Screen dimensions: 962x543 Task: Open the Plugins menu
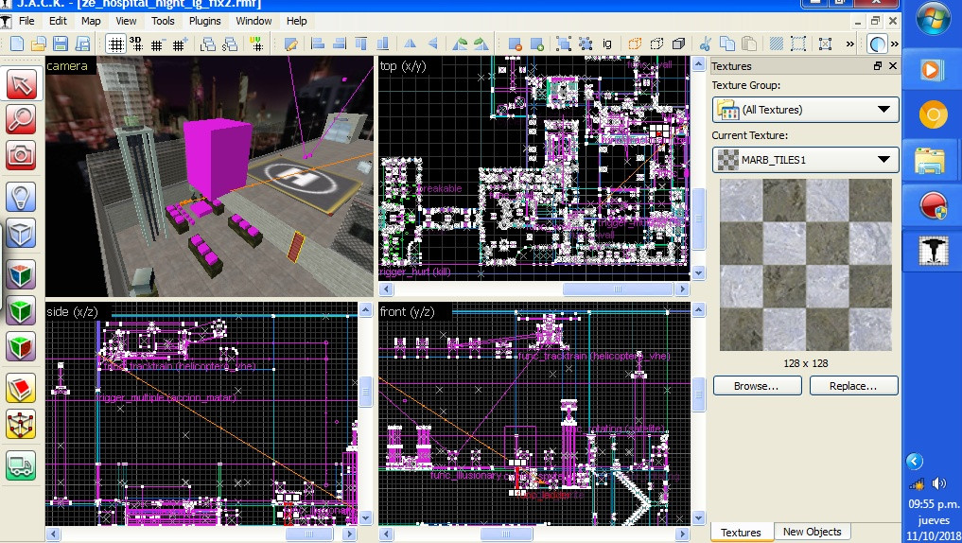pos(205,21)
